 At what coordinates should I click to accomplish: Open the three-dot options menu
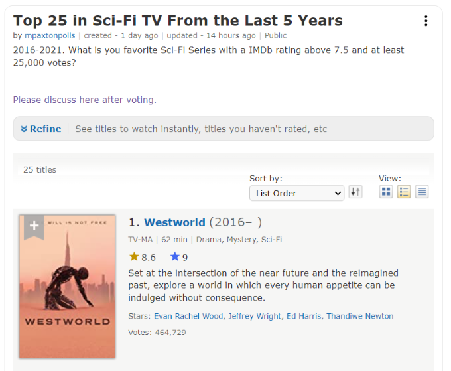pos(426,21)
